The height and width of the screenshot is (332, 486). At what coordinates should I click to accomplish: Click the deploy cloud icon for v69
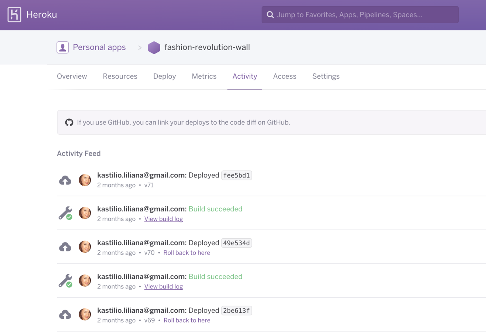click(65, 315)
